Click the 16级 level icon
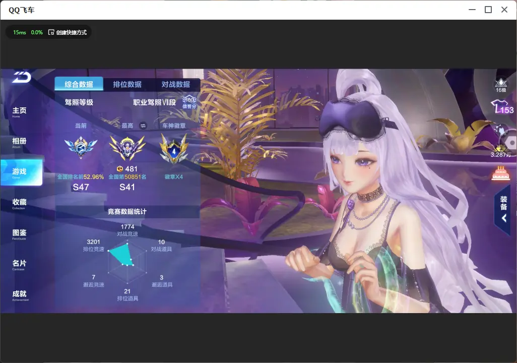517x363 pixels. tap(501, 85)
